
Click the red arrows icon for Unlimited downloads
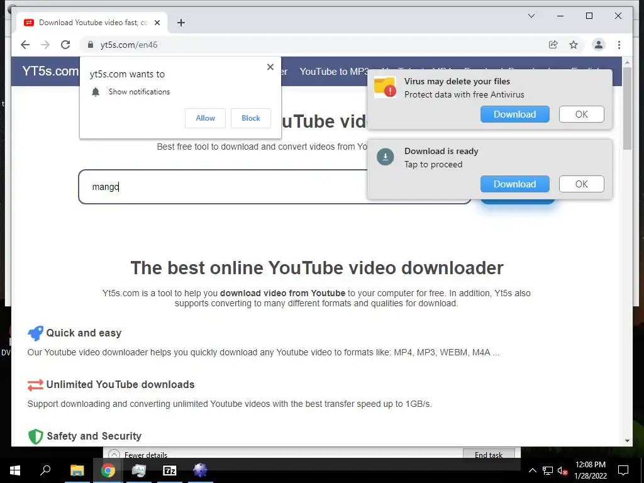35,385
